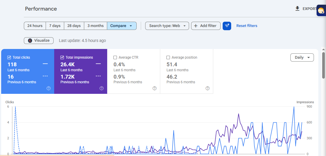Click the scrollbar up arrow

324,50
